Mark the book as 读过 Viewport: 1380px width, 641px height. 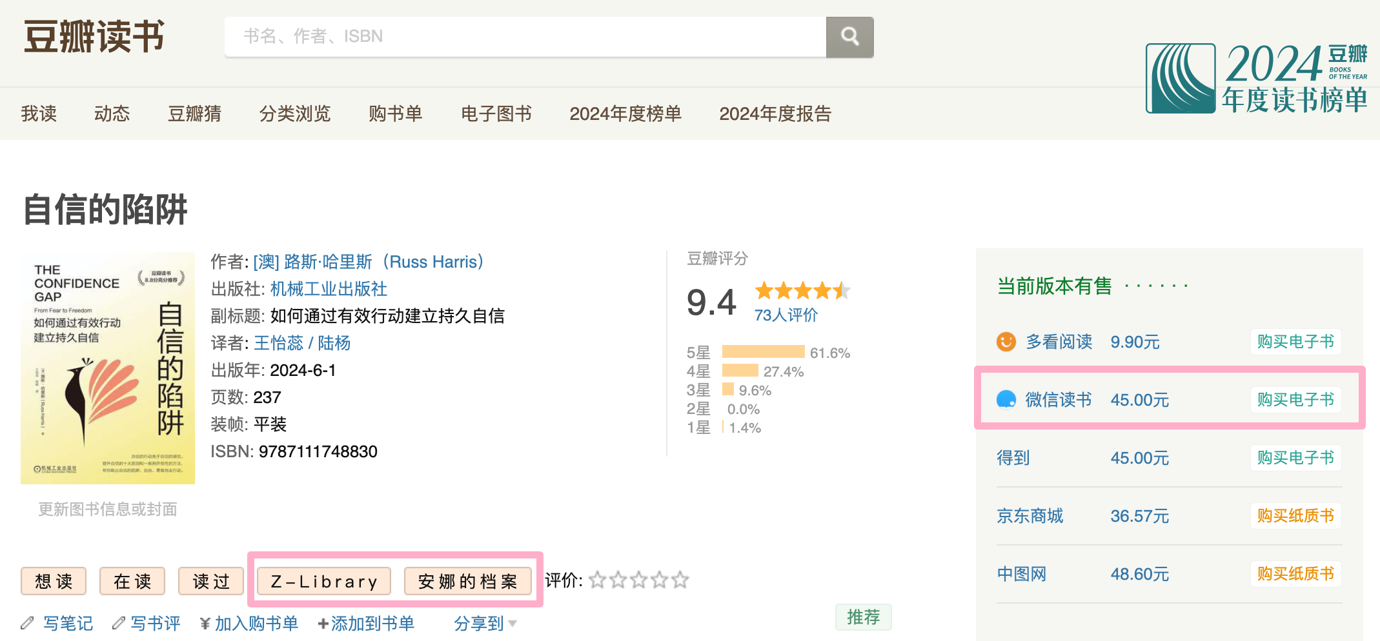pos(211,581)
